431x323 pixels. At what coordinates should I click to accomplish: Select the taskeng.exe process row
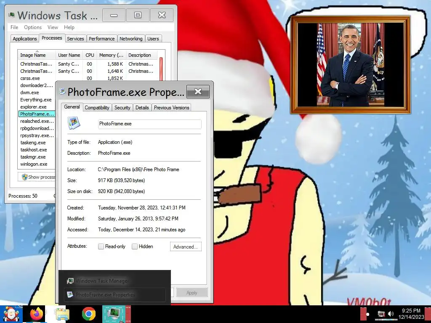(37, 143)
